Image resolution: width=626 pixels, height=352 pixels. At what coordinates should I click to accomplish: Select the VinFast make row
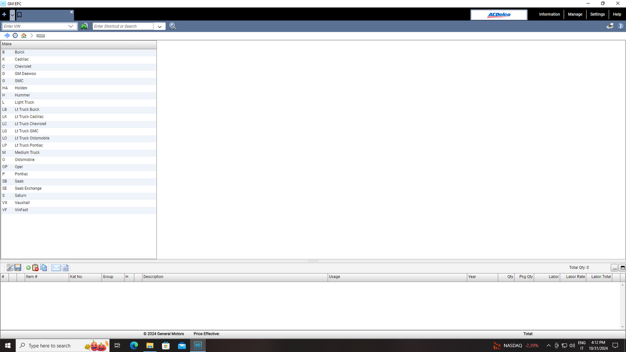tap(78, 210)
